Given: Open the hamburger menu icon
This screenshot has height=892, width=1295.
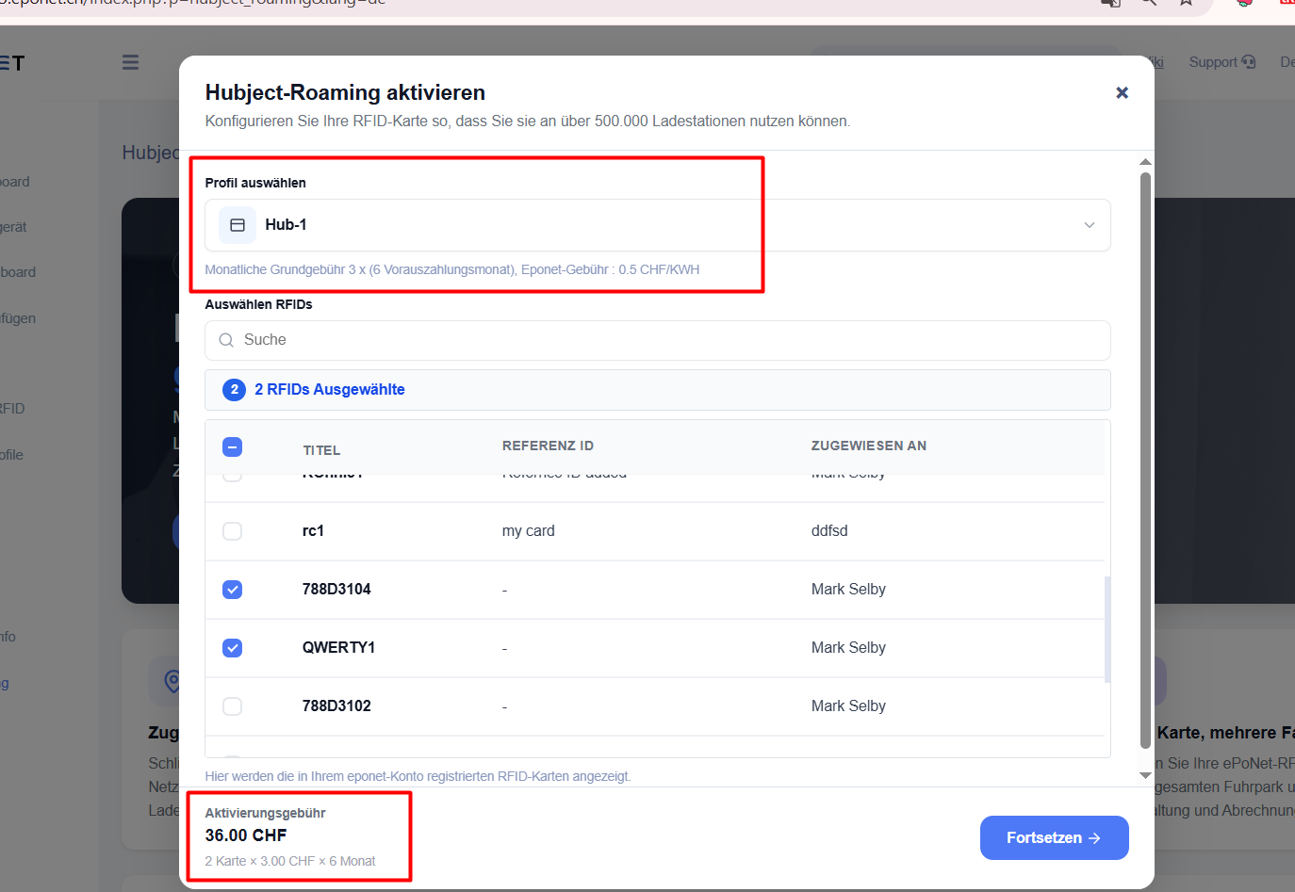Looking at the screenshot, I should [x=130, y=62].
